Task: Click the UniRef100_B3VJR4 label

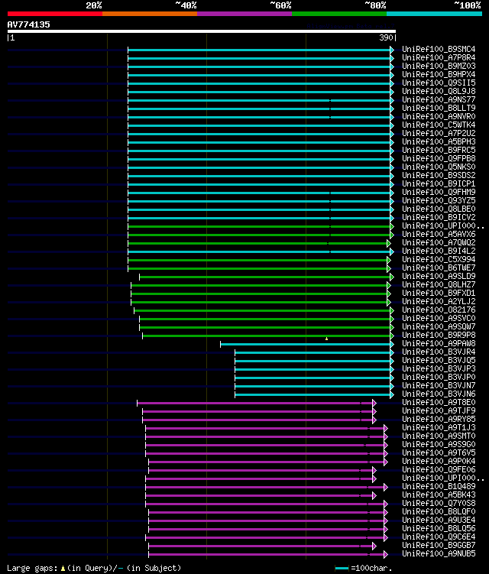Action: tap(439, 352)
